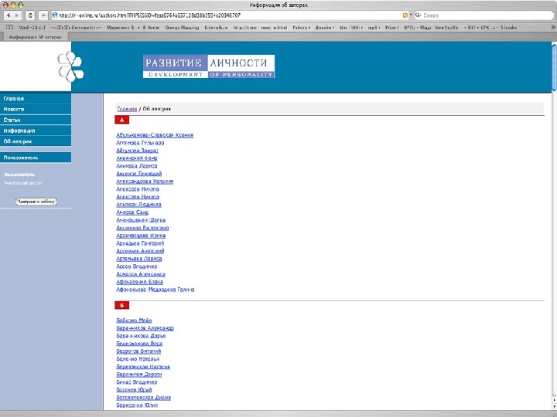Open author Бедержанова Вера
Screen dimensions: 557x417
[139, 343]
